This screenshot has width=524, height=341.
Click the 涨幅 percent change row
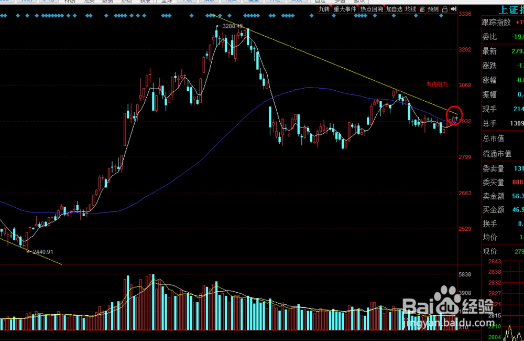point(503,80)
